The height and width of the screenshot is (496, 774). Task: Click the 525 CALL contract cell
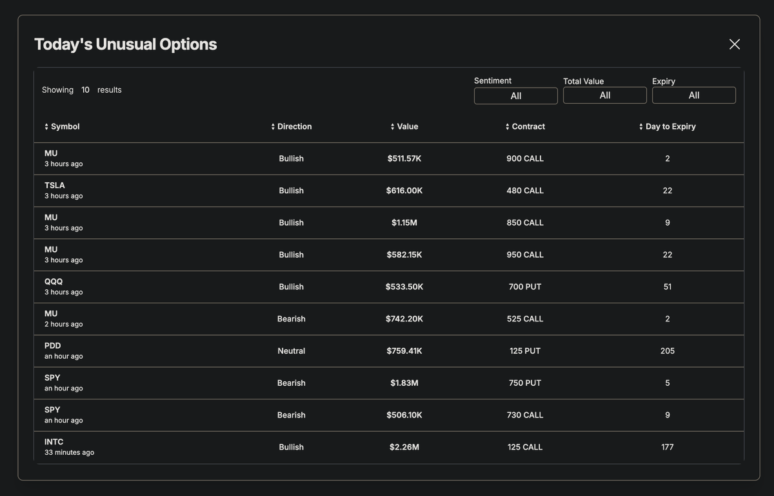[525, 319]
